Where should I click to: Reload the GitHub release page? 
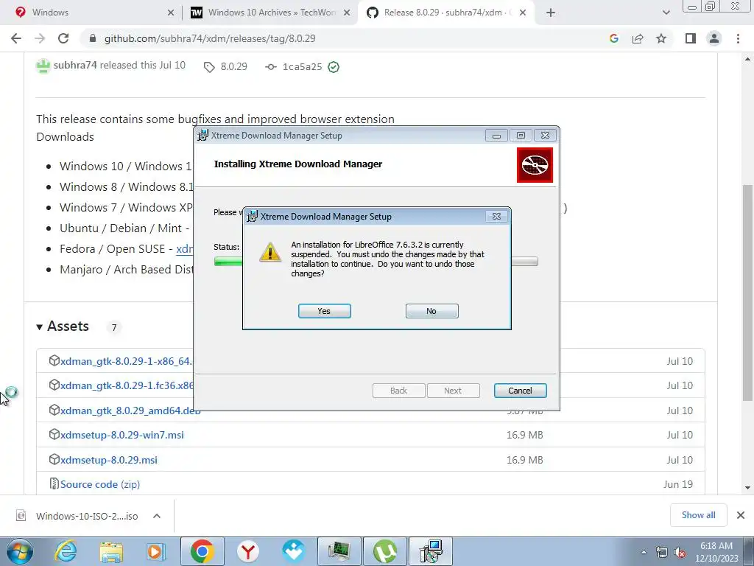click(63, 38)
